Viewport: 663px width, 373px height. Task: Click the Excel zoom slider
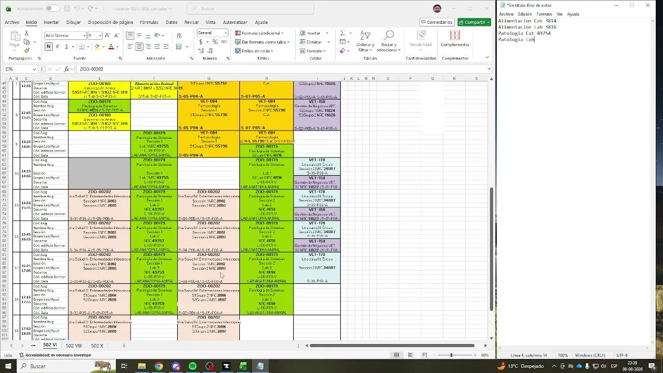coord(452,355)
